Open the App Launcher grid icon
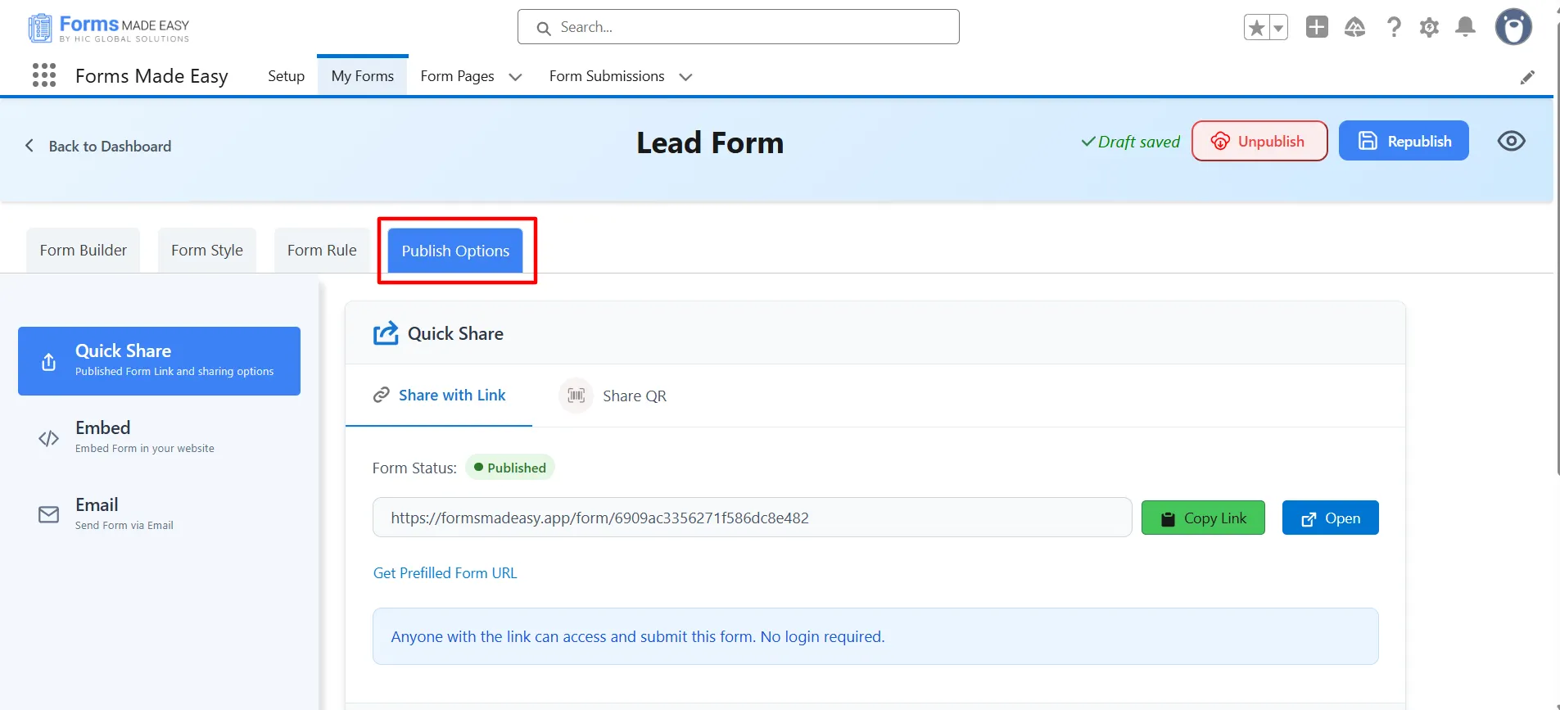The width and height of the screenshot is (1560, 710). click(44, 75)
